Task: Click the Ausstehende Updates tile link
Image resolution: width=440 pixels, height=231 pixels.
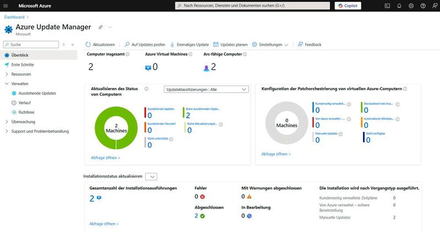Action: 161,109
